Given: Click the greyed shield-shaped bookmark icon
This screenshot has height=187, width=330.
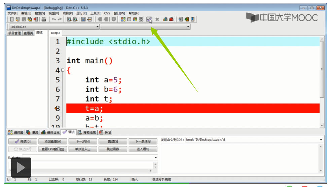Looking at the screenshot, I should click(x=114, y=19).
